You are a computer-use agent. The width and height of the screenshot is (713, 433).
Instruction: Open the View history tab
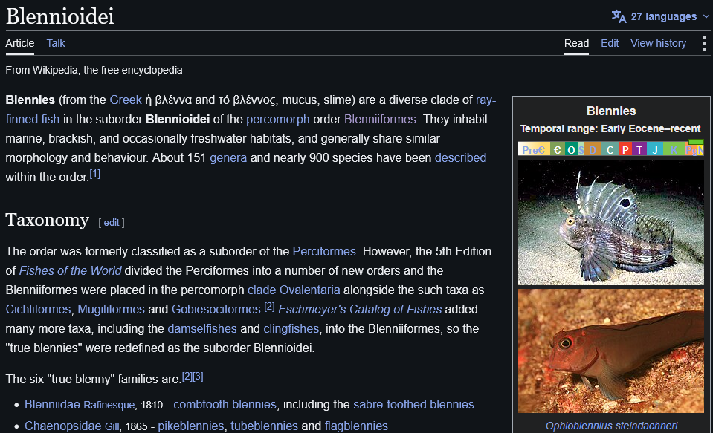coord(658,43)
